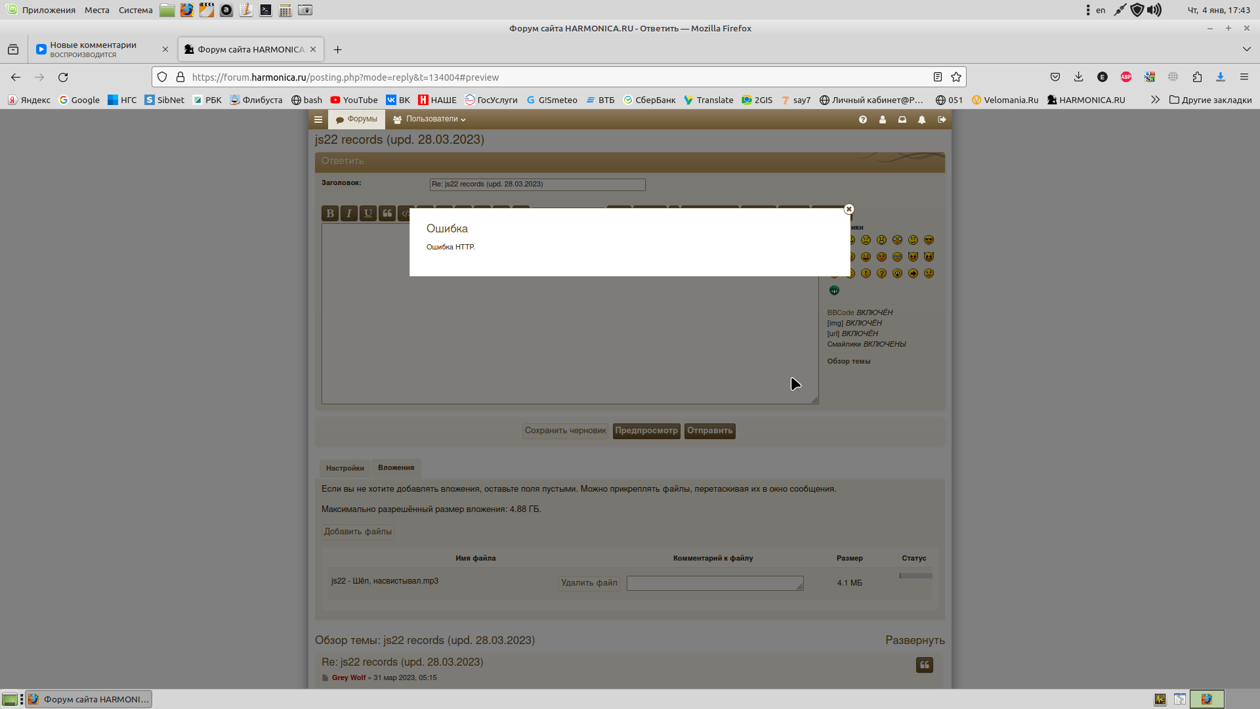Open the system volume icon in tray
Viewport: 1260px width, 709px height.
pyautogui.click(x=1154, y=10)
